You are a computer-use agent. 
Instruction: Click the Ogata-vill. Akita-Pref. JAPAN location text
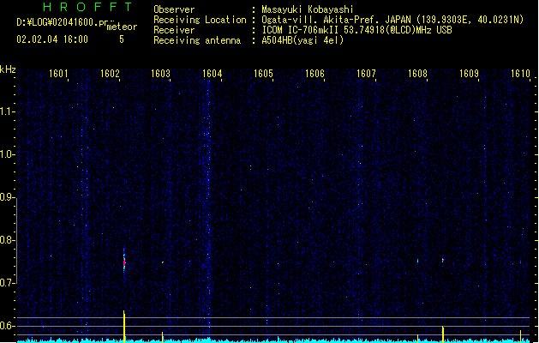point(336,20)
